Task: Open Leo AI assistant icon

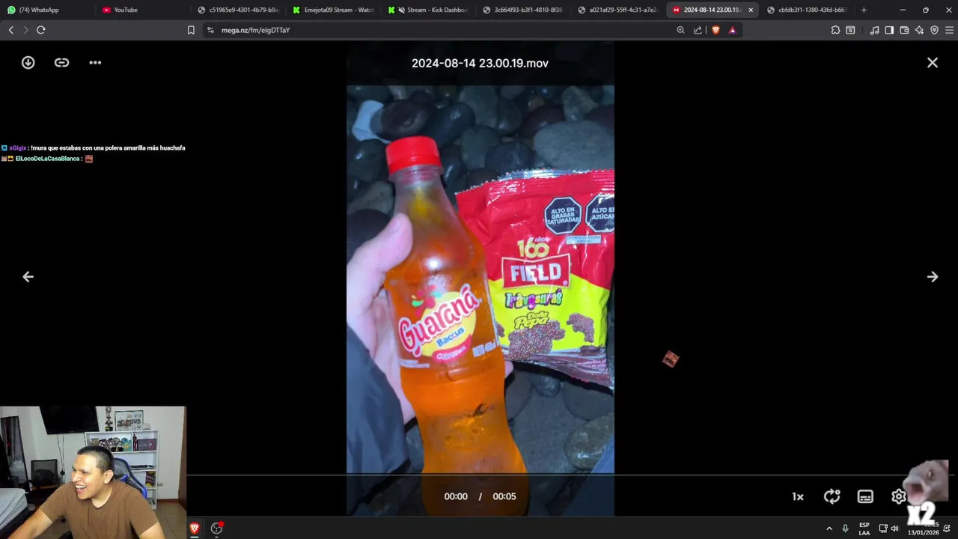Action: (919, 30)
